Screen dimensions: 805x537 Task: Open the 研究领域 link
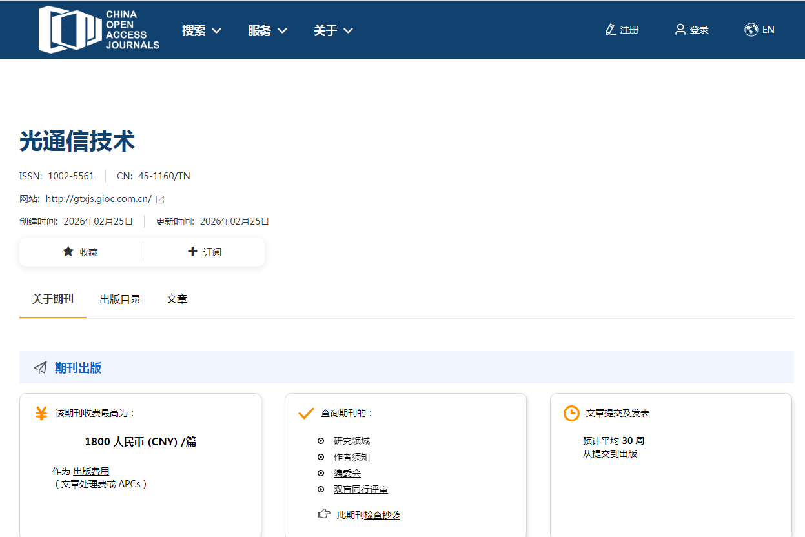[x=352, y=441]
